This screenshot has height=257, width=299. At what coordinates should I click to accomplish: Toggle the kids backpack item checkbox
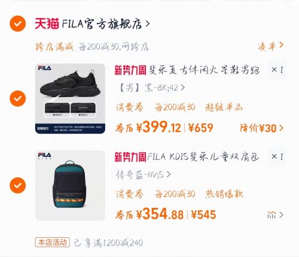[17, 185]
